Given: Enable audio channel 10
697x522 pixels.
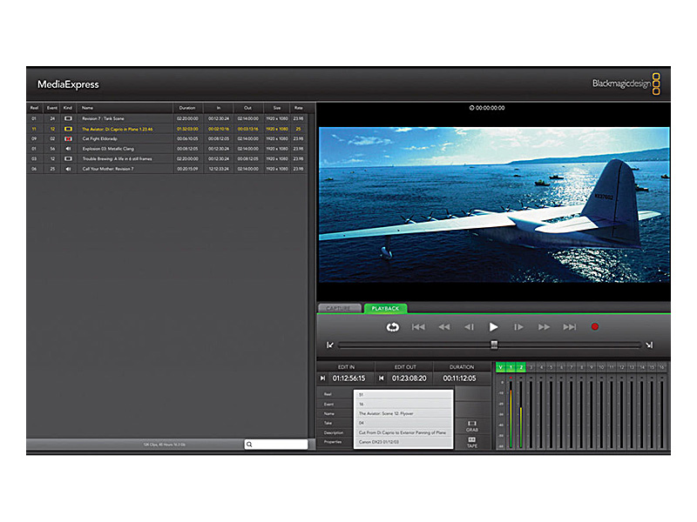Looking at the screenshot, I should pyautogui.click(x=601, y=367).
